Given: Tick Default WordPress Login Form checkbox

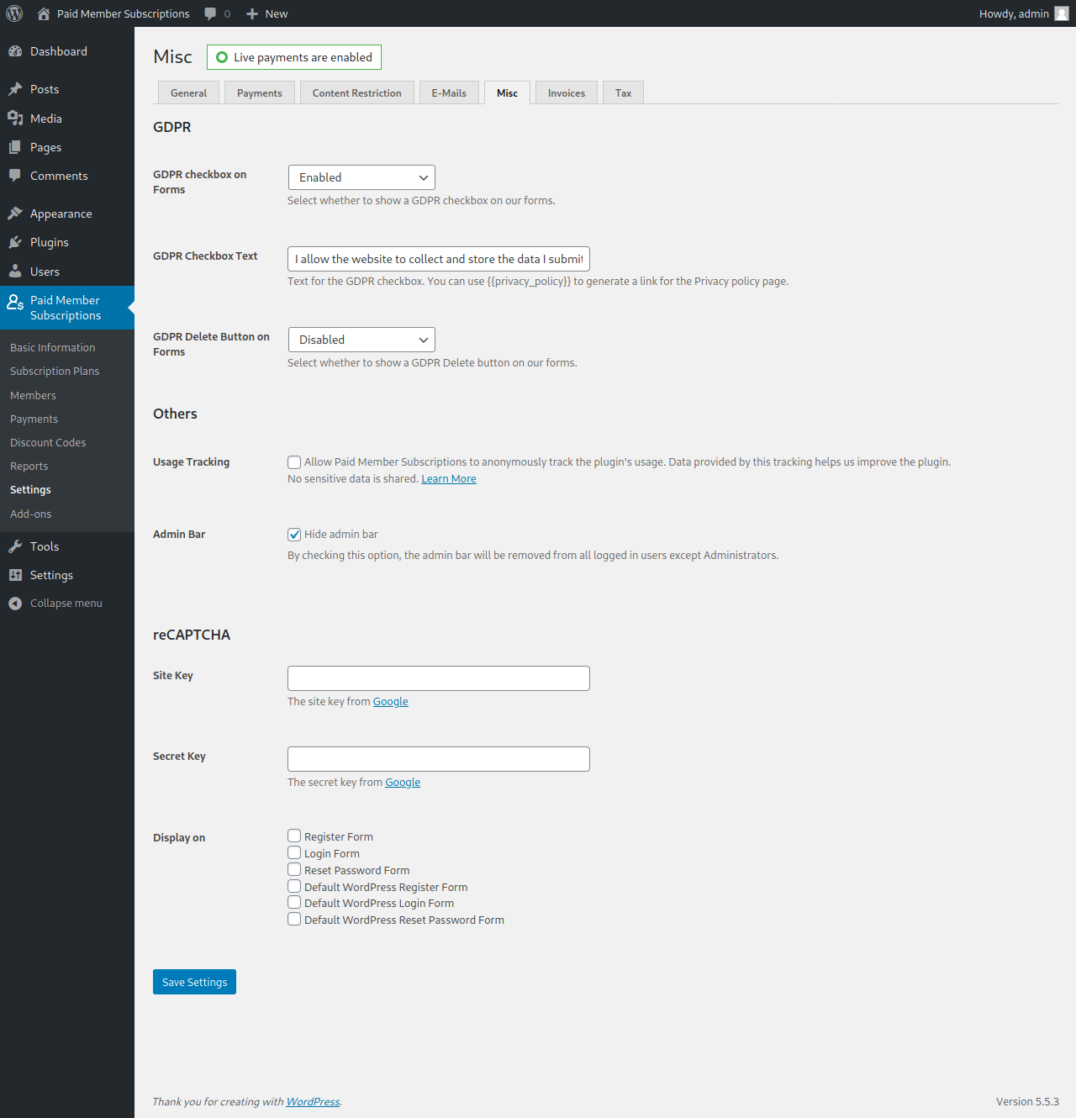Looking at the screenshot, I should [294, 902].
